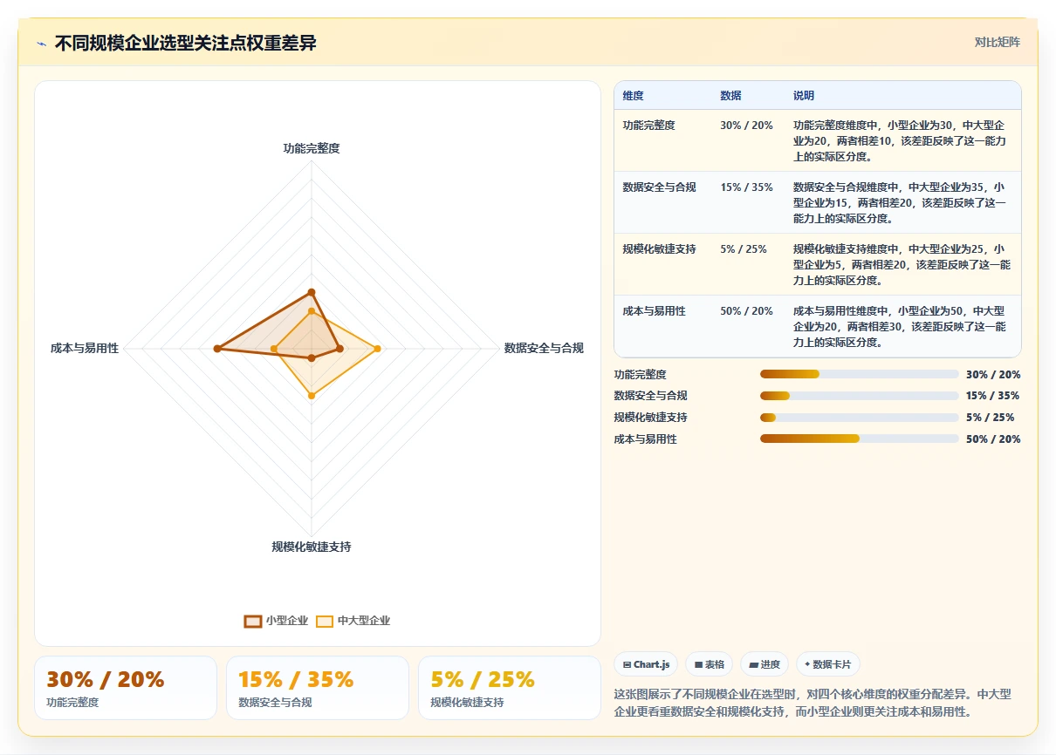Click the 50% / 20% table cell

click(747, 311)
